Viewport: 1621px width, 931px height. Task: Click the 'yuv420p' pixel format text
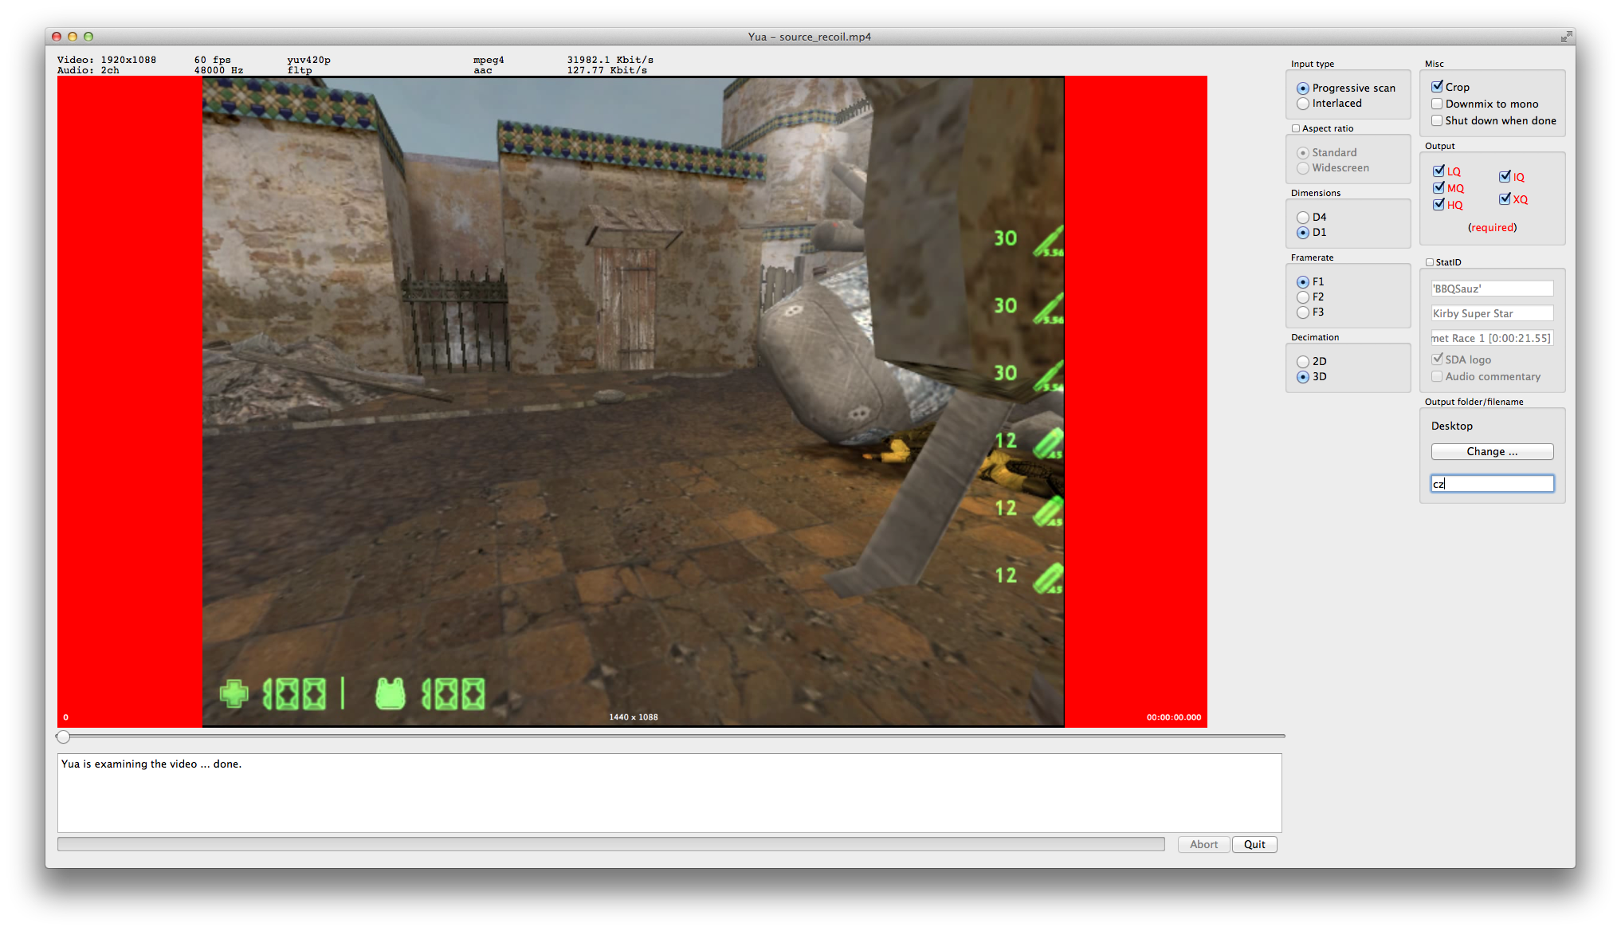point(309,60)
